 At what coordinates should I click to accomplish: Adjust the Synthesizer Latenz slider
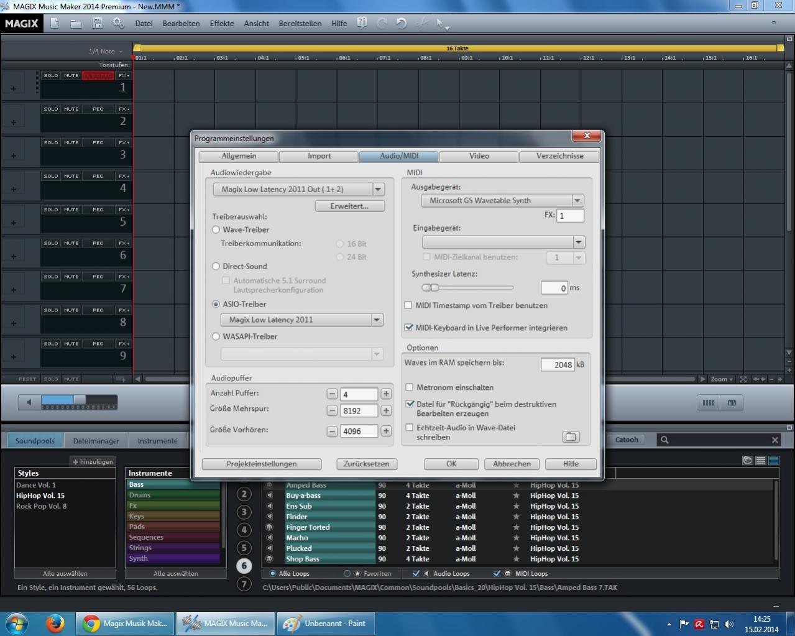pyautogui.click(x=430, y=287)
